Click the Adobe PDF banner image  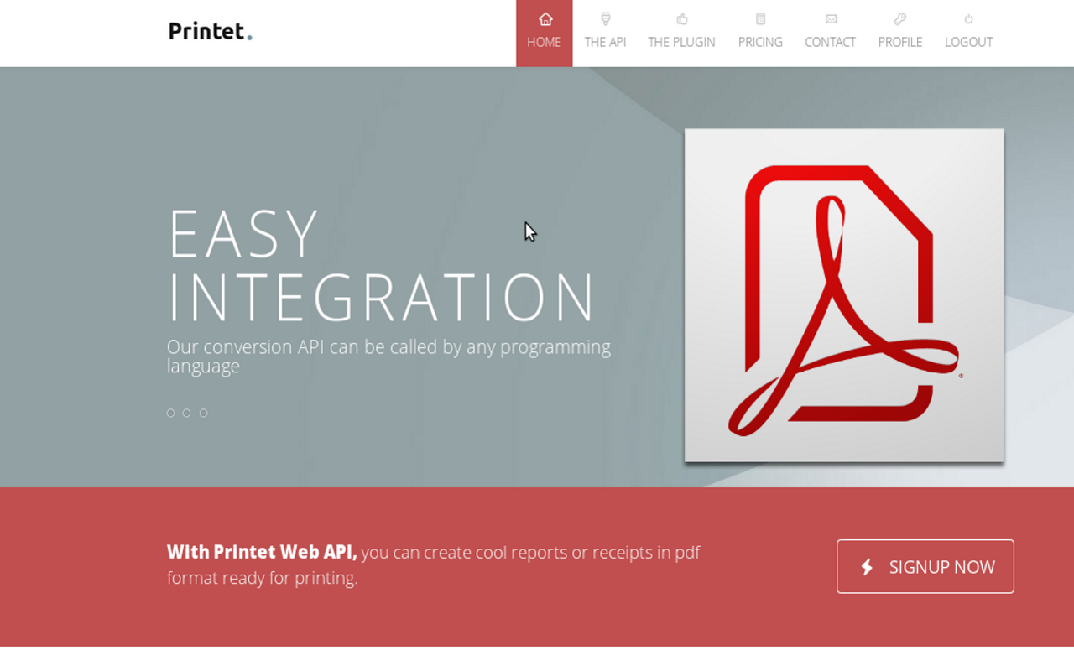coord(844,294)
